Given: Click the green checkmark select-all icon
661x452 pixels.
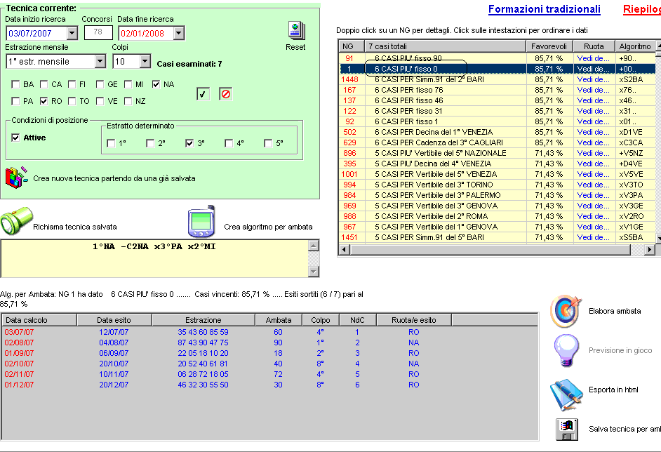Looking at the screenshot, I should coord(203,94).
